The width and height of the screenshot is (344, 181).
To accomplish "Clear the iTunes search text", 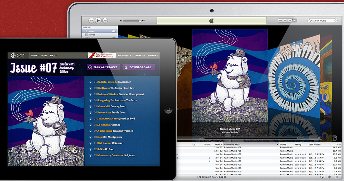I will point(335,21).
